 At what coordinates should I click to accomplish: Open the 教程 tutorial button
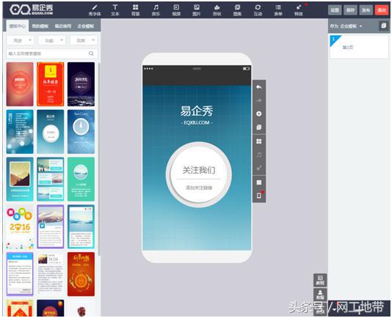pos(320,280)
